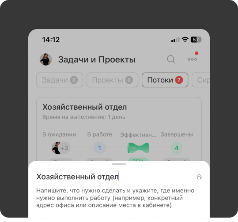Select the Потоки tab

tap(165, 80)
